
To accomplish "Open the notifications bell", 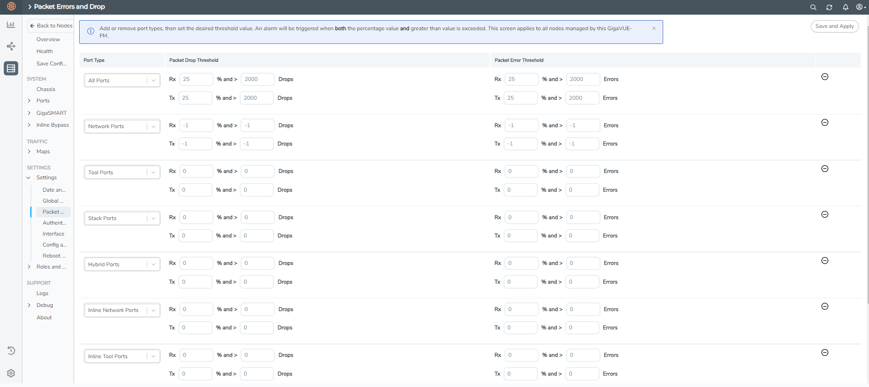I will point(845,7).
